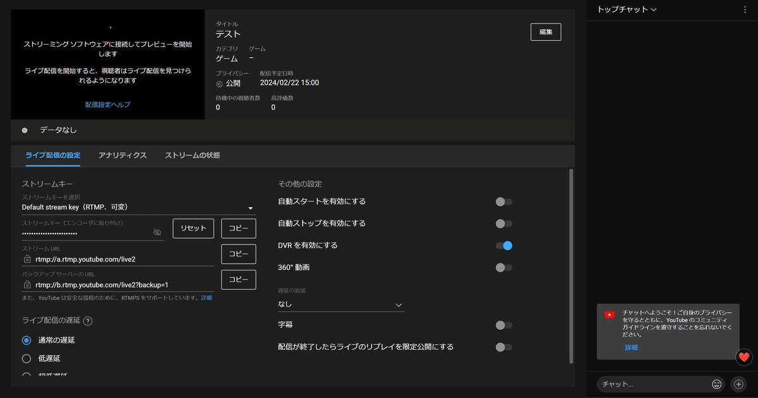
Task: Toggle 自動スタートを有効にする switch
Action: [503, 202]
